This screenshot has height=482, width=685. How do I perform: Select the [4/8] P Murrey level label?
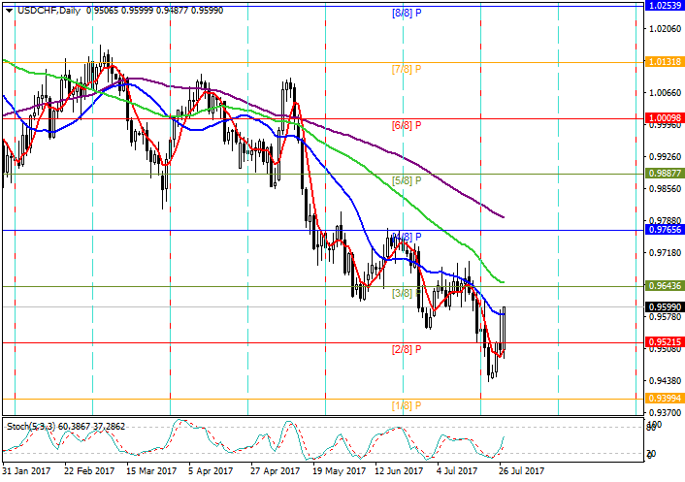[407, 237]
